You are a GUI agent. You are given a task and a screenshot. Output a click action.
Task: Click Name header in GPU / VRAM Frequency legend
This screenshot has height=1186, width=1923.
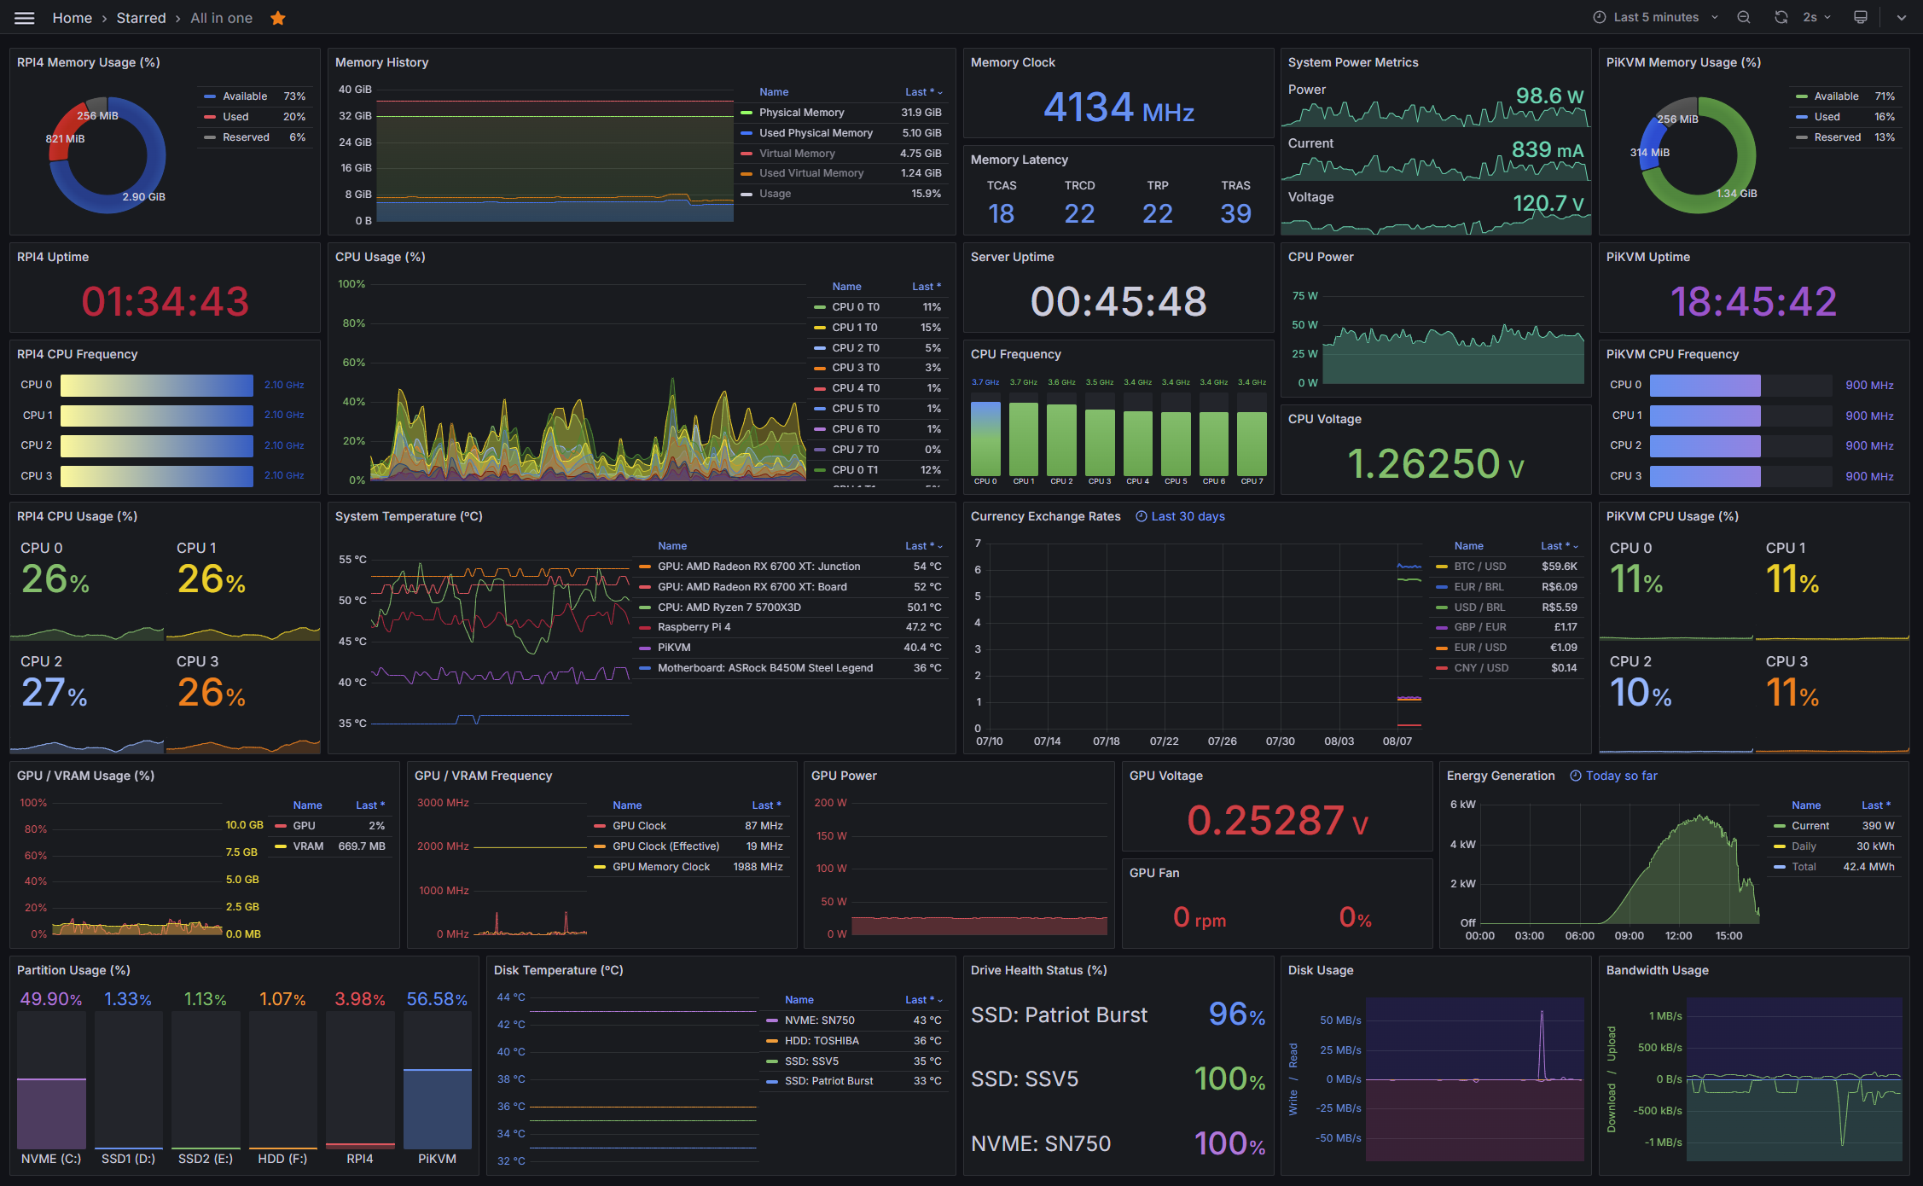627,805
